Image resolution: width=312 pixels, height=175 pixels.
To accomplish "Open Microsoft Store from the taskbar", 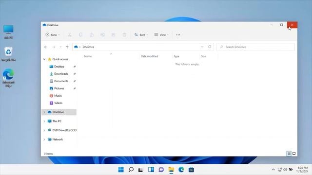I will point(191,170).
